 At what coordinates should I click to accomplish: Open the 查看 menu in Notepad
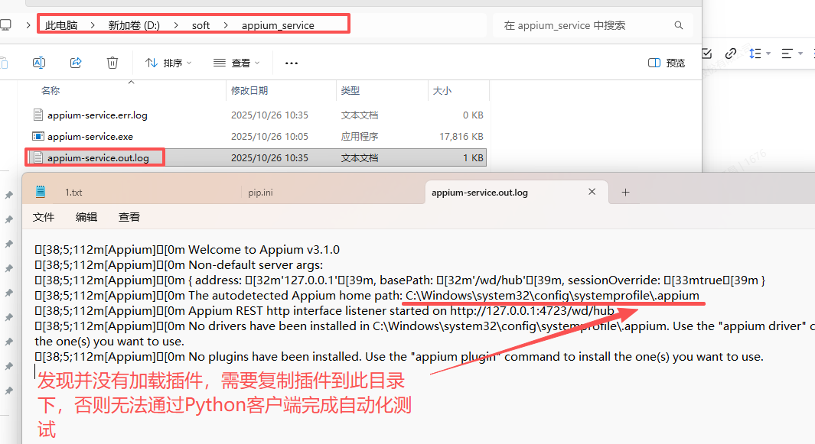point(129,217)
